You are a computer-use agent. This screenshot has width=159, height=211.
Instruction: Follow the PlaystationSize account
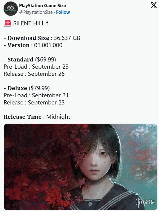coord(63,12)
